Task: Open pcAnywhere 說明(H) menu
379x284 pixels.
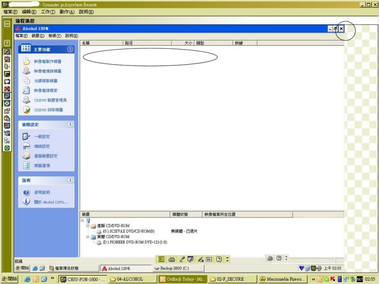Action: (x=86, y=11)
